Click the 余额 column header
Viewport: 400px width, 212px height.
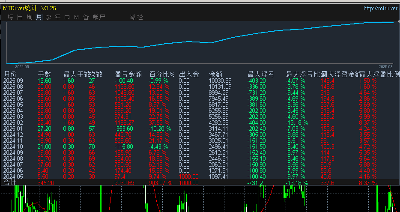(215, 74)
